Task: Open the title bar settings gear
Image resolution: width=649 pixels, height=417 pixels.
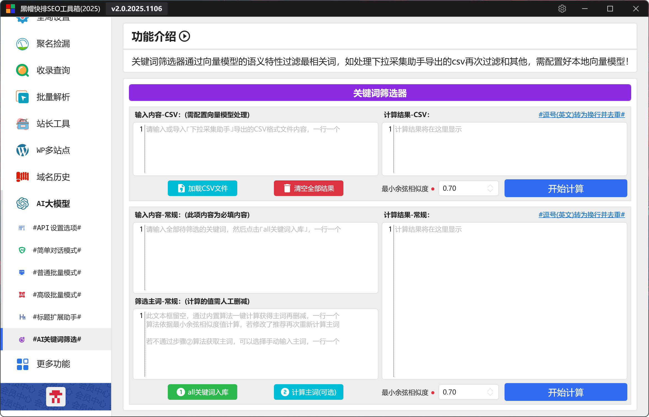Action: (x=562, y=9)
